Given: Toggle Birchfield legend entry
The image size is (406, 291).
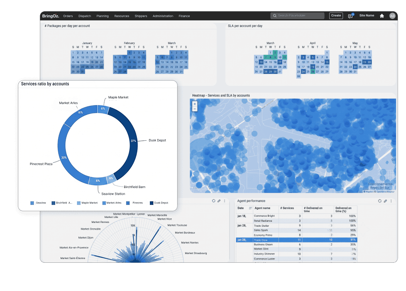Looking at the screenshot, I should click(x=62, y=203).
